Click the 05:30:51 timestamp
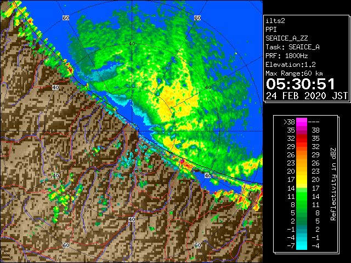 301,84
